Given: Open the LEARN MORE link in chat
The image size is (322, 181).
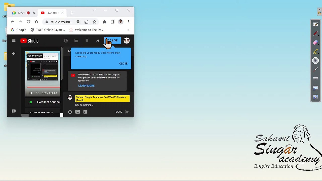Looking at the screenshot, I should tap(86, 86).
